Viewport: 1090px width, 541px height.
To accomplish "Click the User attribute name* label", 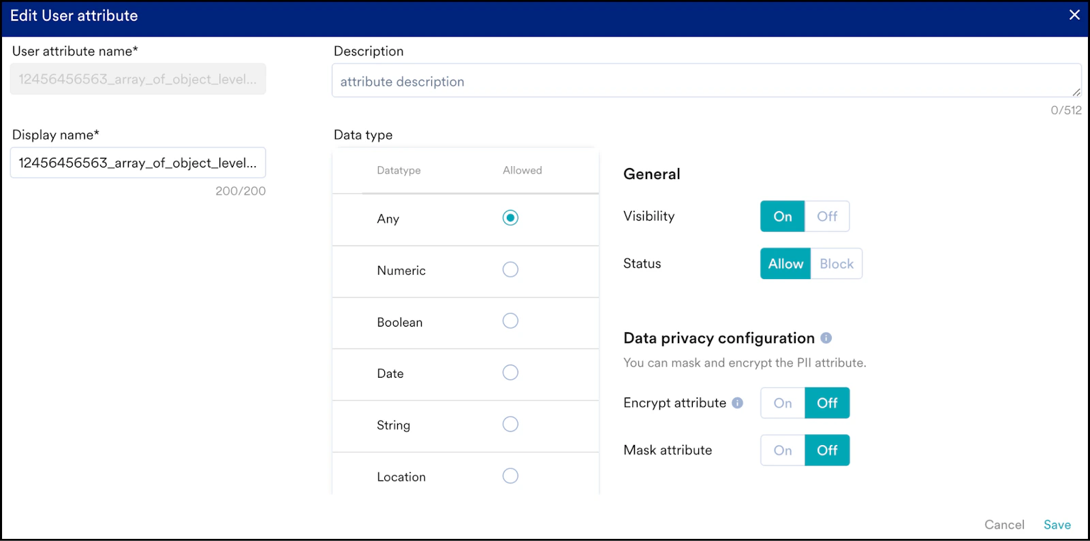I will [75, 51].
